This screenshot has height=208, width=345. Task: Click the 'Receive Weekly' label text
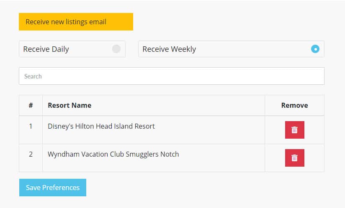169,49
